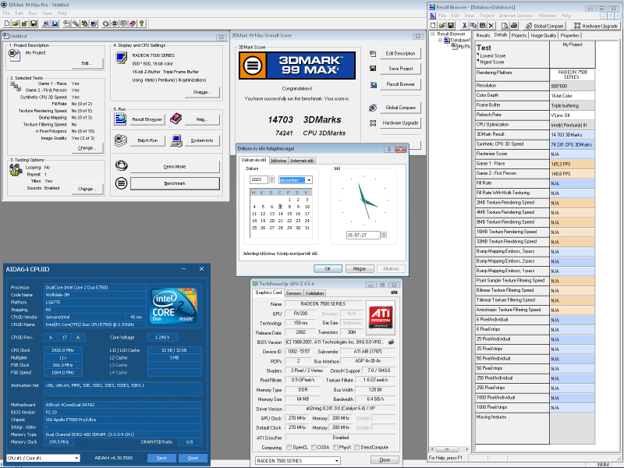This screenshot has width=624, height=468.
Task: Switch to Image Quality tab
Action: point(543,35)
